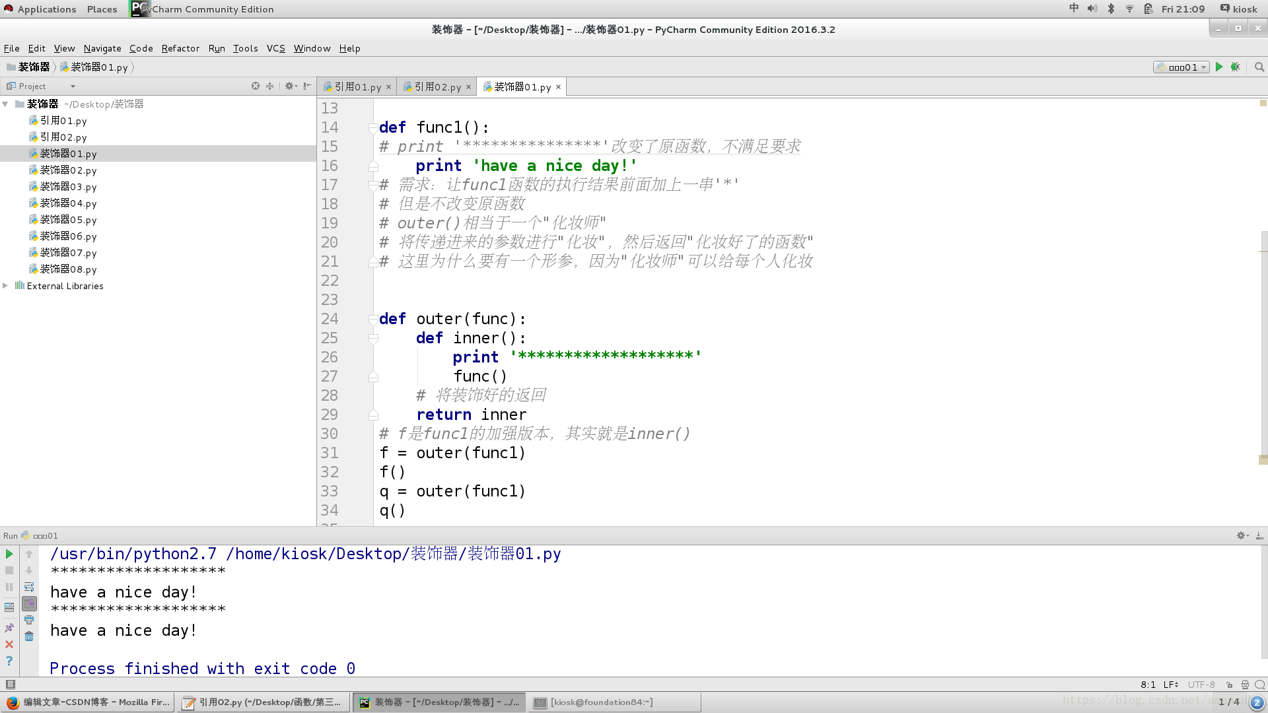This screenshot has height=713, width=1268.
Task: Open 装饰器05.py in project tree
Action: pos(68,220)
